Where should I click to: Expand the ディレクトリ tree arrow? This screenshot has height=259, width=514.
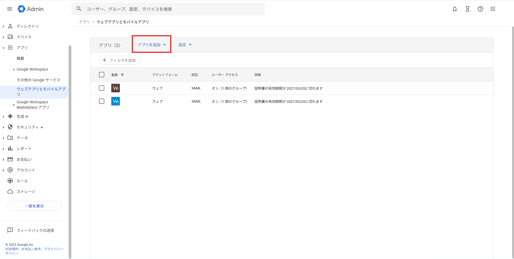pyautogui.click(x=3, y=26)
